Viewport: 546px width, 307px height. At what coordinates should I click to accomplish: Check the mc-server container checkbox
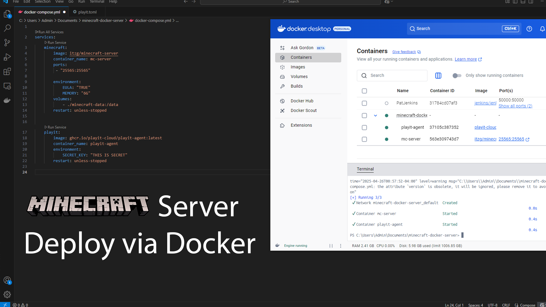(x=364, y=139)
